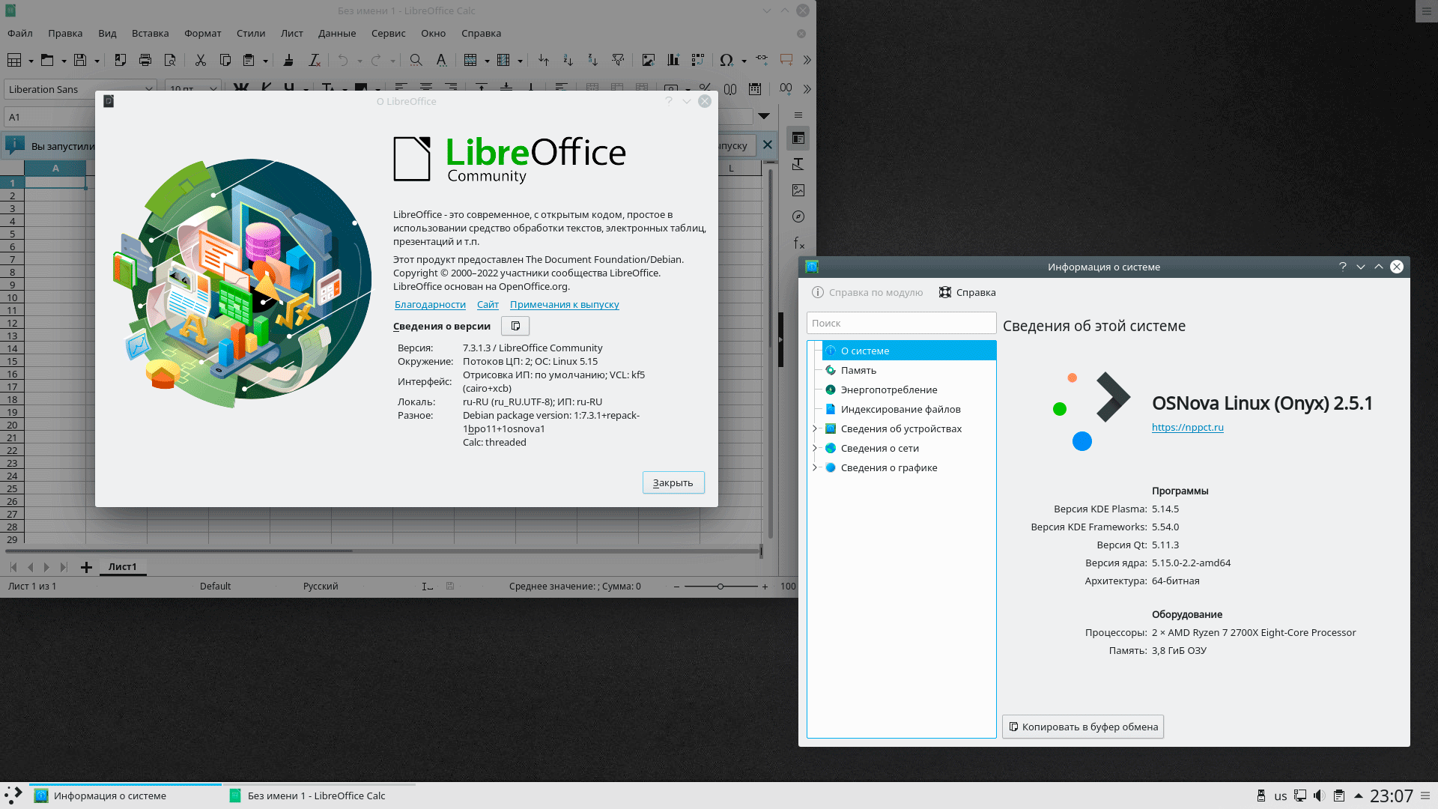Open sidebar Functions fx icon
Image resolution: width=1438 pixels, height=809 pixels.
coord(798,243)
